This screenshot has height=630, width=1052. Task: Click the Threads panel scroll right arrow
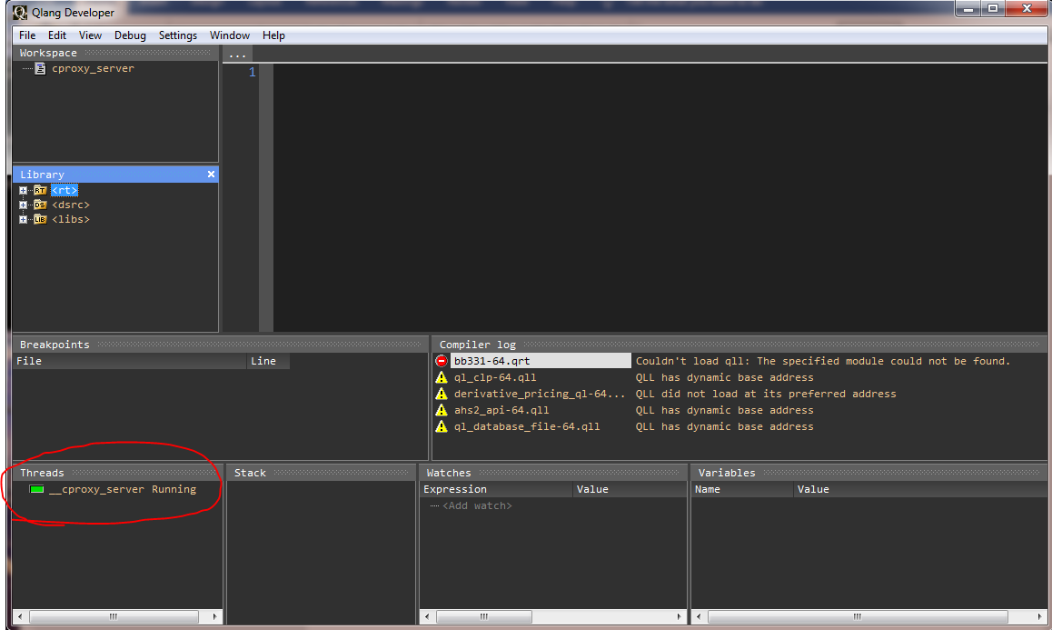point(214,616)
